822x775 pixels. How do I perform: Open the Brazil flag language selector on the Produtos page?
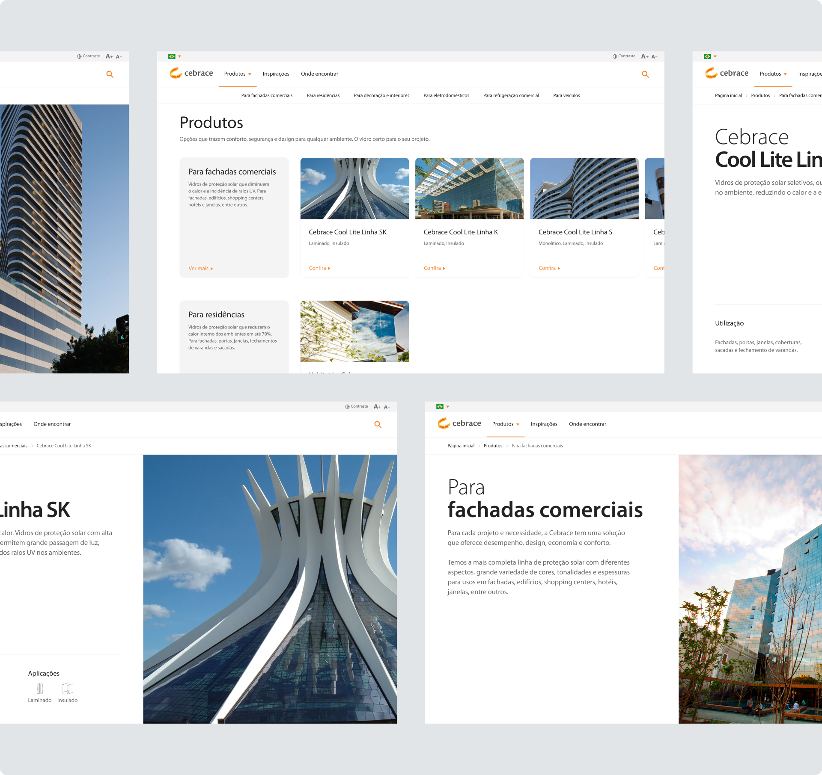175,56
